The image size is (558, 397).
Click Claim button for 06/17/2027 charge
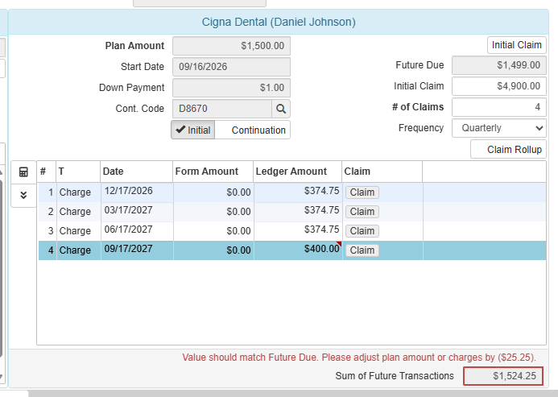[x=362, y=231]
